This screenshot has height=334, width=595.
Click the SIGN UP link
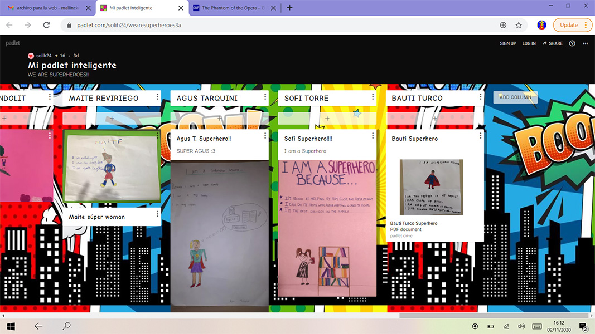tap(507, 43)
